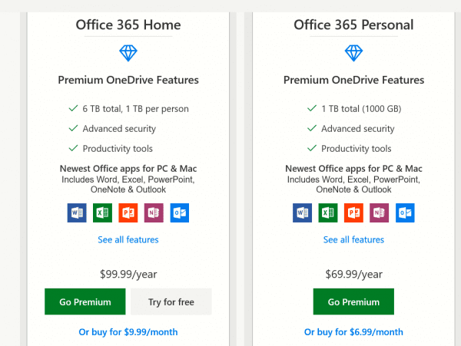Click the Outlook icon in Office 365 Personal
Image resolution: width=461 pixels, height=346 pixels.
(404, 213)
